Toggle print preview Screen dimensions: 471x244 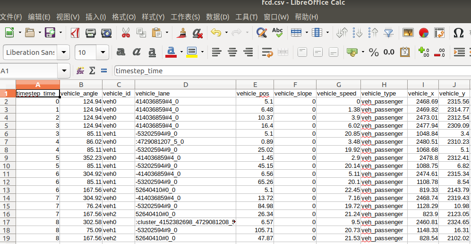[106, 33]
